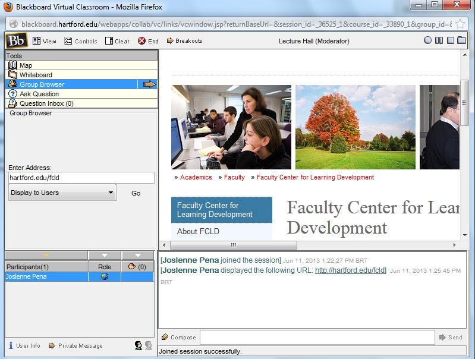
Task: Click the Faculty Center for Learning Development sidebar heading
Action: coord(221,210)
